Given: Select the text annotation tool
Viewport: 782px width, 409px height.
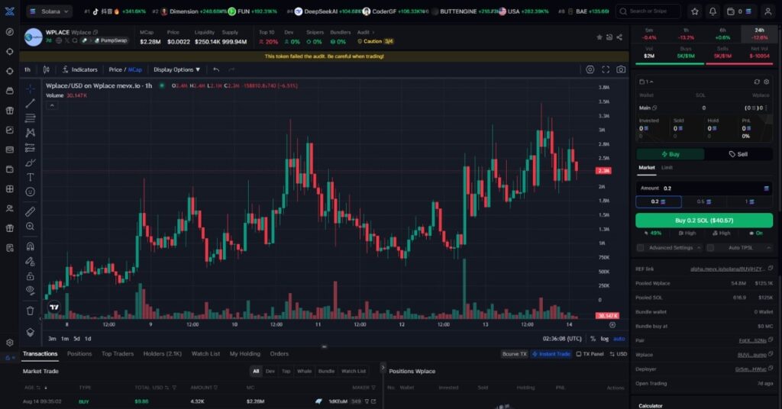Looking at the screenshot, I should 31,177.
